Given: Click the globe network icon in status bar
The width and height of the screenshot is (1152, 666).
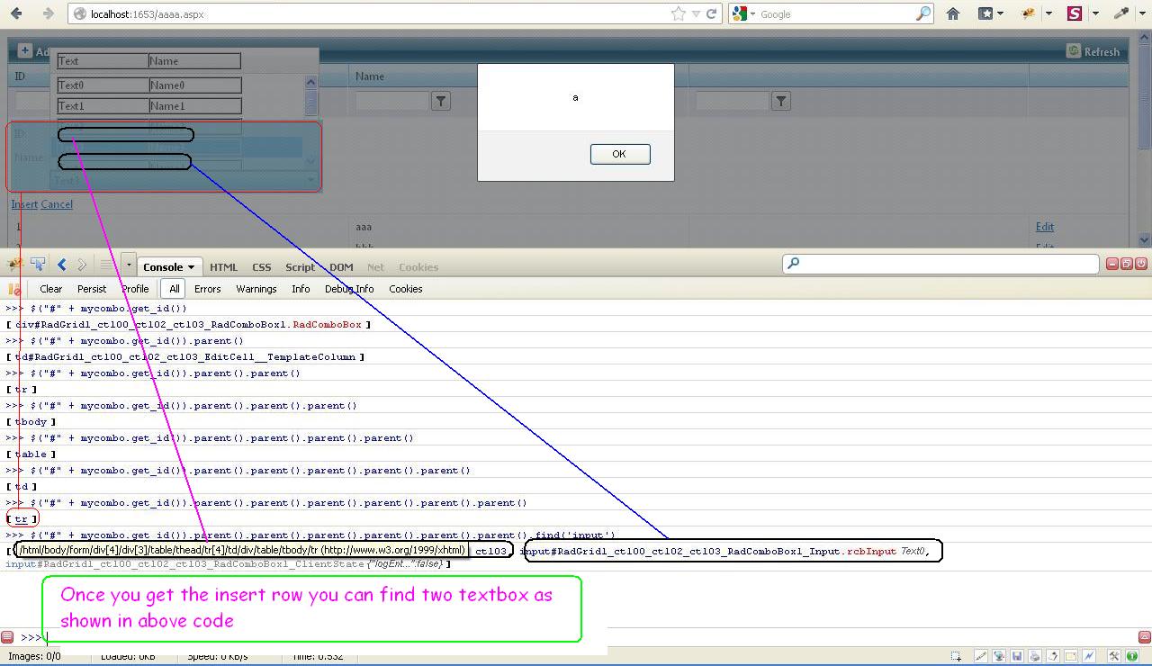Looking at the screenshot, I should pos(999,657).
